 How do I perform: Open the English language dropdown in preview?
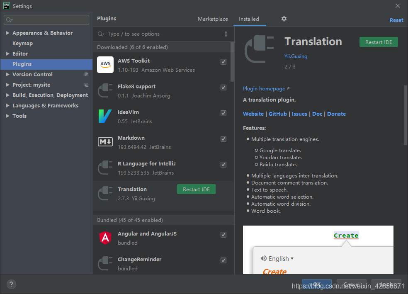coord(281,259)
